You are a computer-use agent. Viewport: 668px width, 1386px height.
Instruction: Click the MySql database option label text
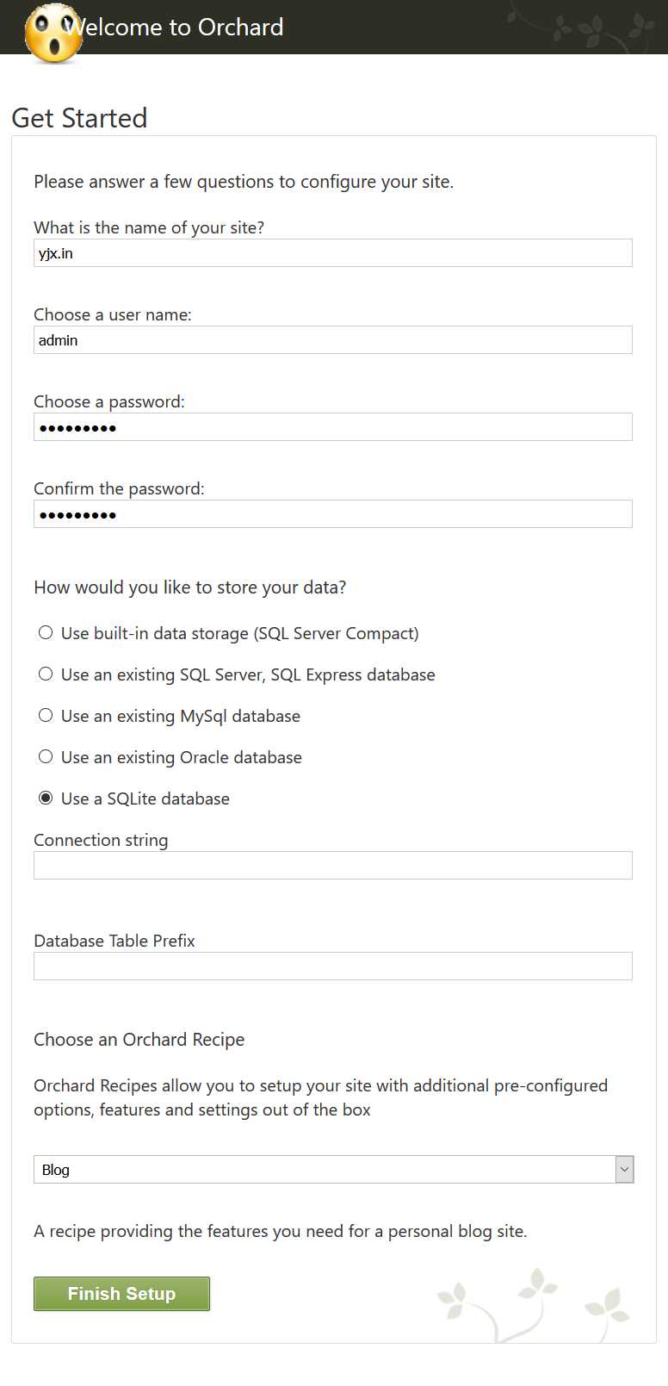[x=181, y=716]
